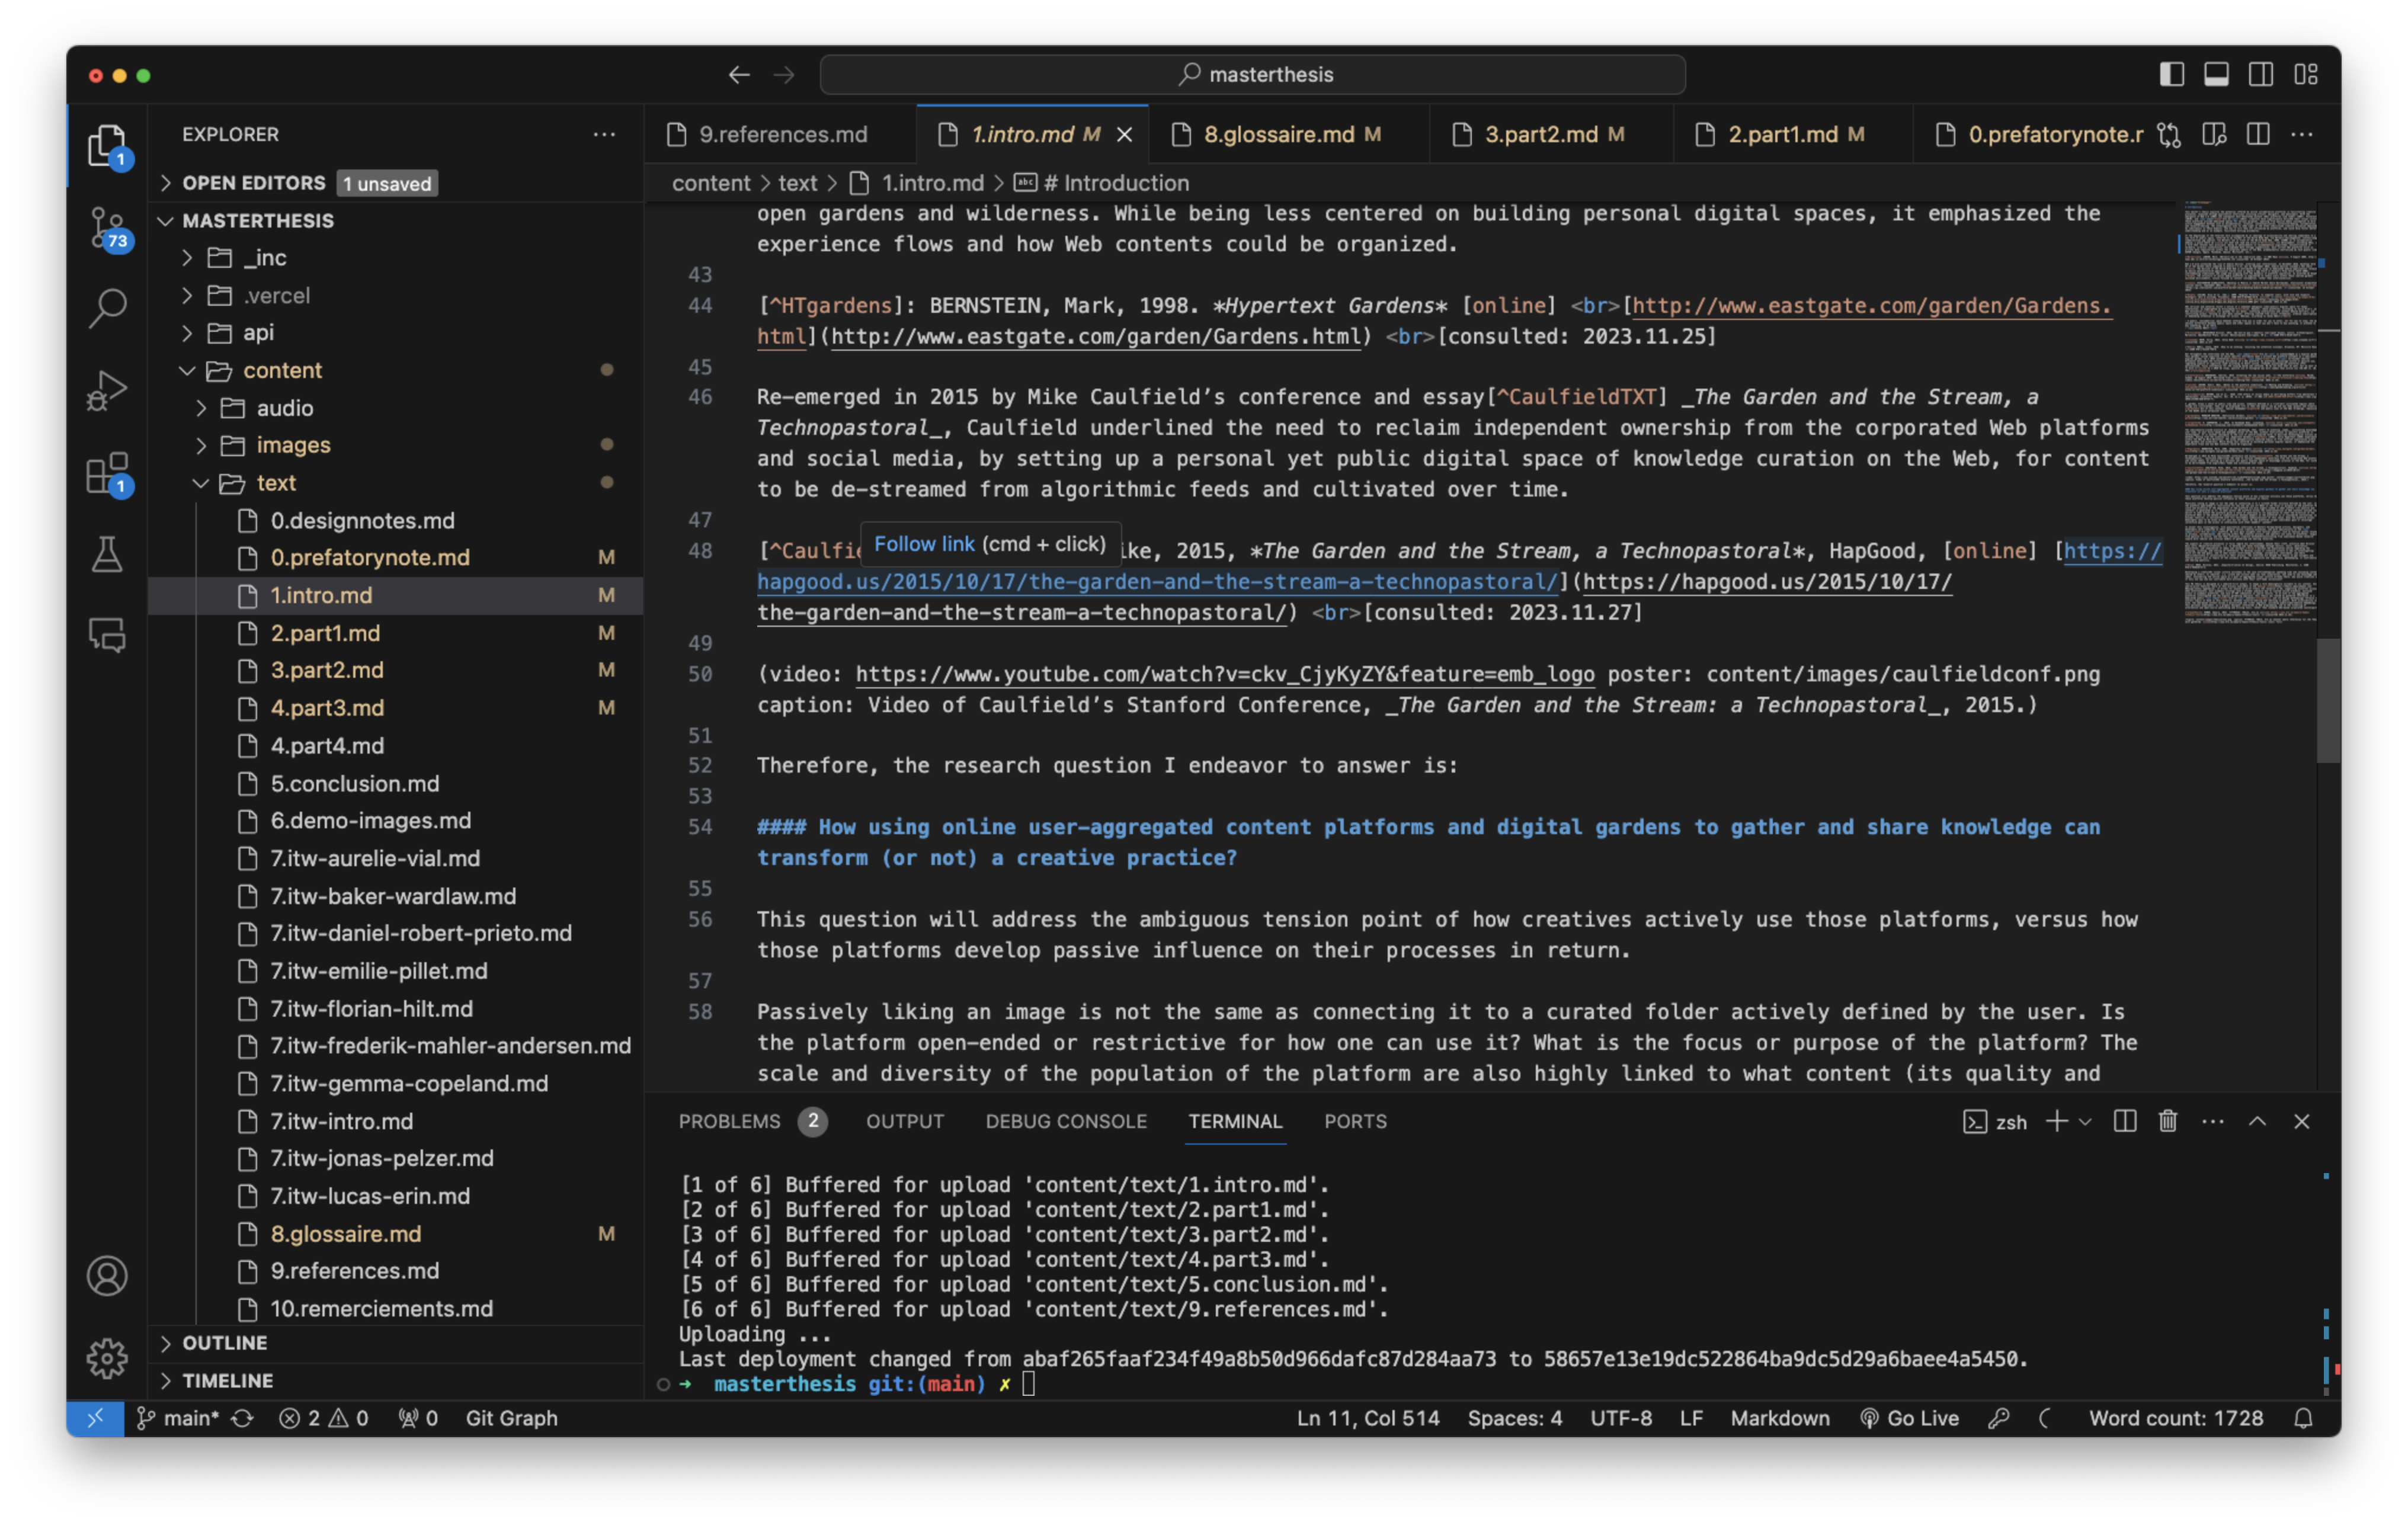This screenshot has width=2408, height=1525.
Task: Open the Extensions view
Action: pyautogui.click(x=107, y=473)
